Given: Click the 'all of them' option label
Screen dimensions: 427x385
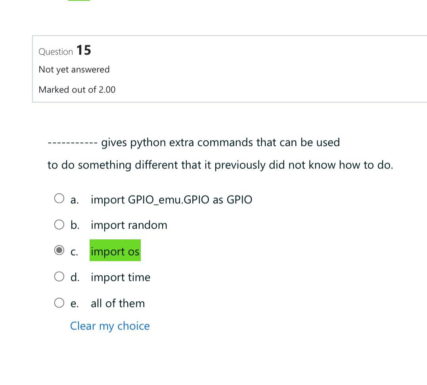Looking at the screenshot, I should pyautogui.click(x=117, y=303).
